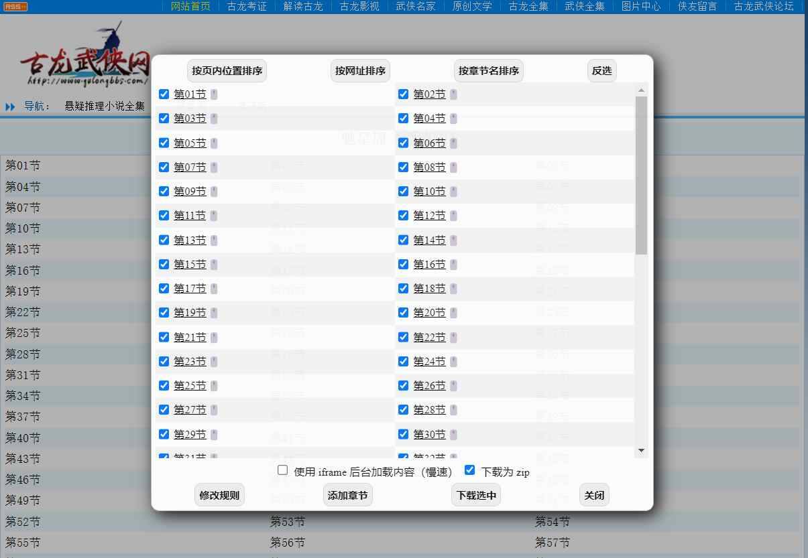Click the 按章节名排序 sort button
Image resolution: width=808 pixels, height=558 pixels.
(x=488, y=70)
